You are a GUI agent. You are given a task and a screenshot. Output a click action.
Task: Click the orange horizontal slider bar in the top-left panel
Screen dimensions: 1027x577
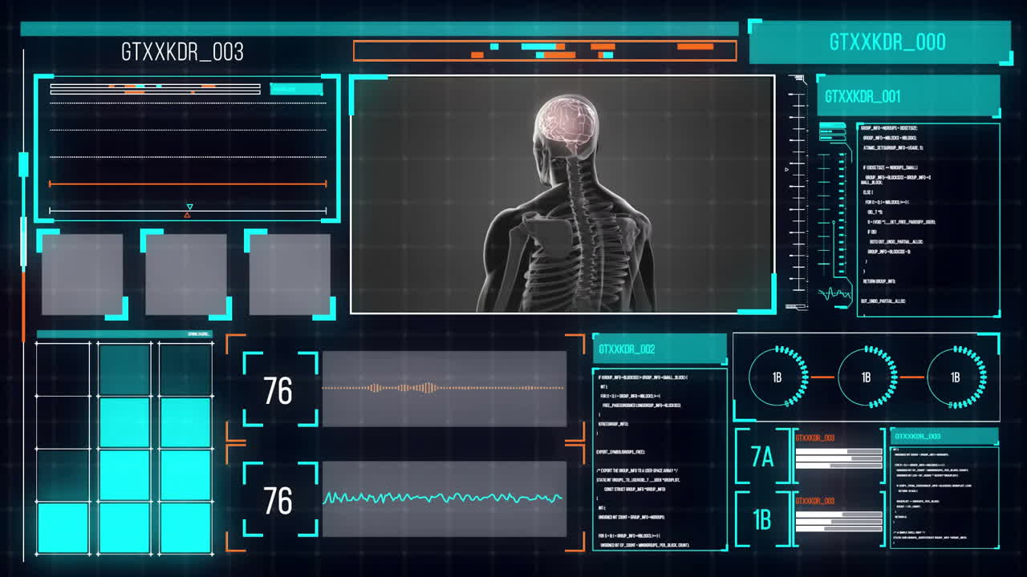tap(188, 184)
